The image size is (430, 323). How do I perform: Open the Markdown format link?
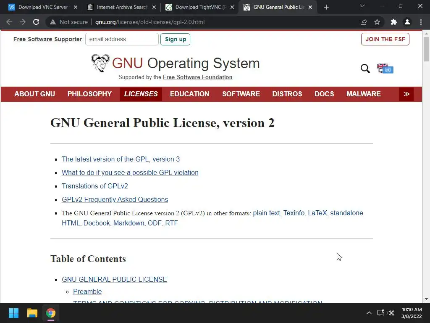coord(128,223)
